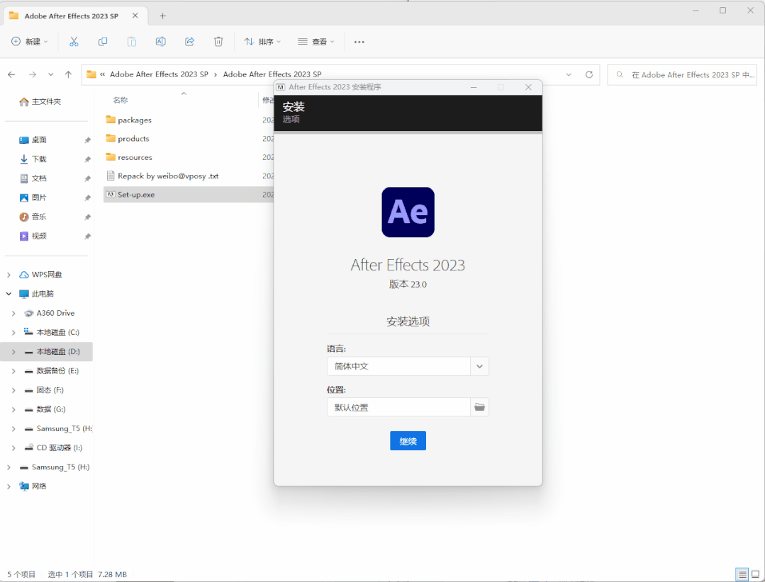Image resolution: width=765 pixels, height=582 pixels.
Task: Select the Rename icon in the toolbar
Action: pos(160,42)
